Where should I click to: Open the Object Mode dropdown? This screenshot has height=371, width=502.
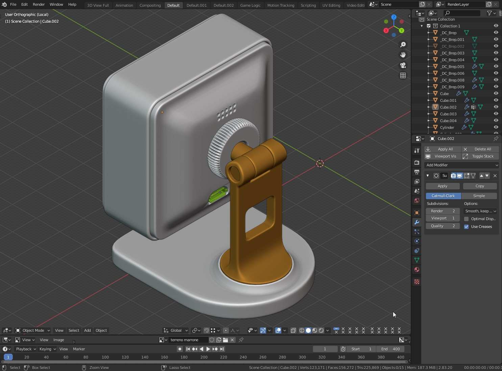(33, 330)
